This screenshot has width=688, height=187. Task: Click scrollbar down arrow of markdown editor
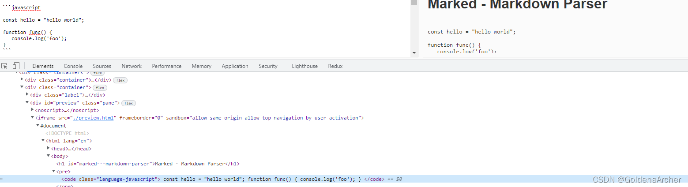click(x=414, y=53)
